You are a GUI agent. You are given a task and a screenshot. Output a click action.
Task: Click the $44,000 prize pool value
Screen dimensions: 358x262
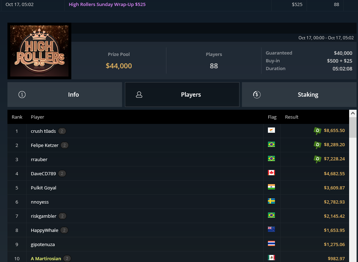119,66
